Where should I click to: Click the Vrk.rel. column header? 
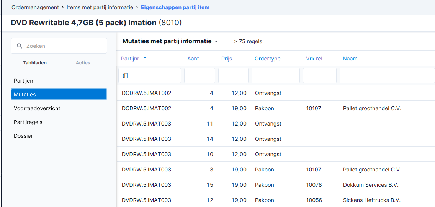(x=315, y=59)
